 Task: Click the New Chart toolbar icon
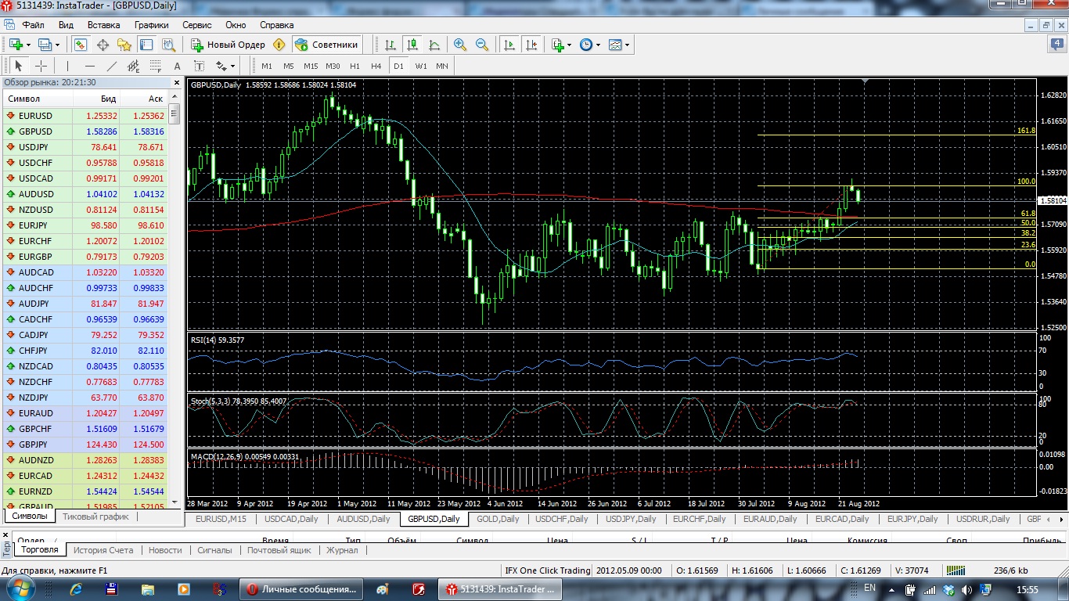click(x=16, y=45)
